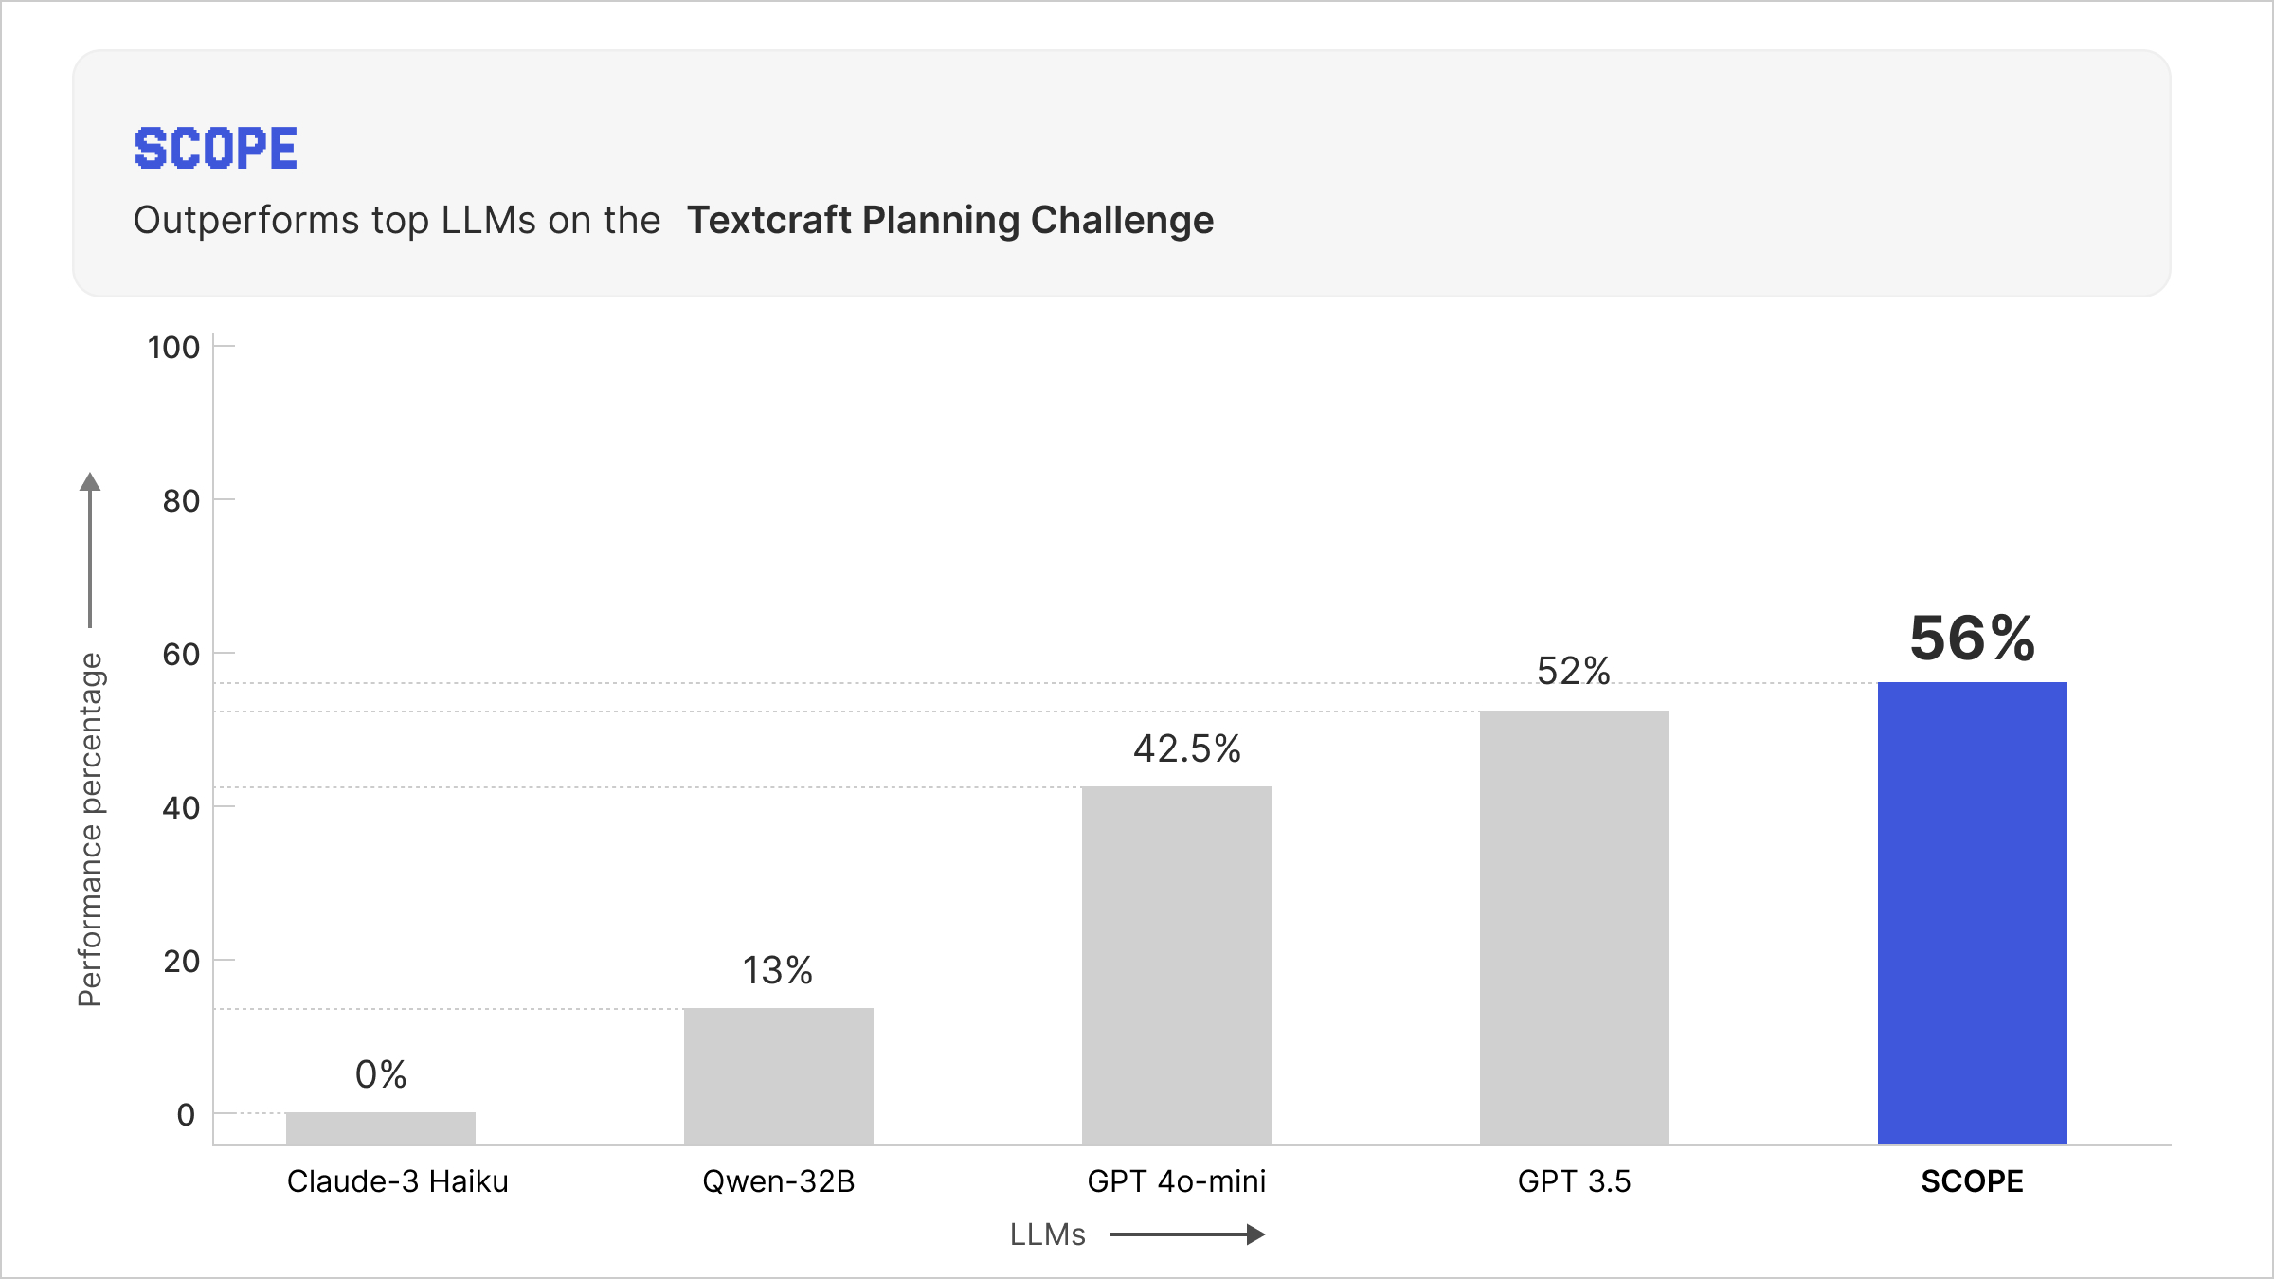Select the gray GPT 4o-mini bar
This screenshot has width=2274, height=1279.
(x=1176, y=965)
